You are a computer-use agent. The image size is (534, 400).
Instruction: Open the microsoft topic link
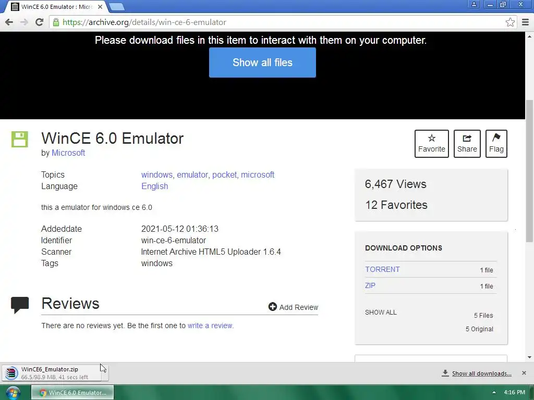click(x=258, y=174)
